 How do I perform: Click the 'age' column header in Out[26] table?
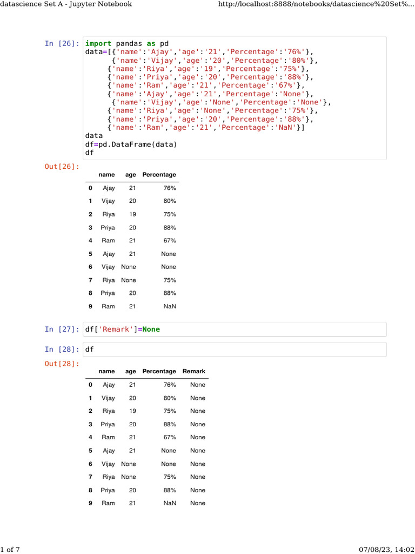pos(131,175)
